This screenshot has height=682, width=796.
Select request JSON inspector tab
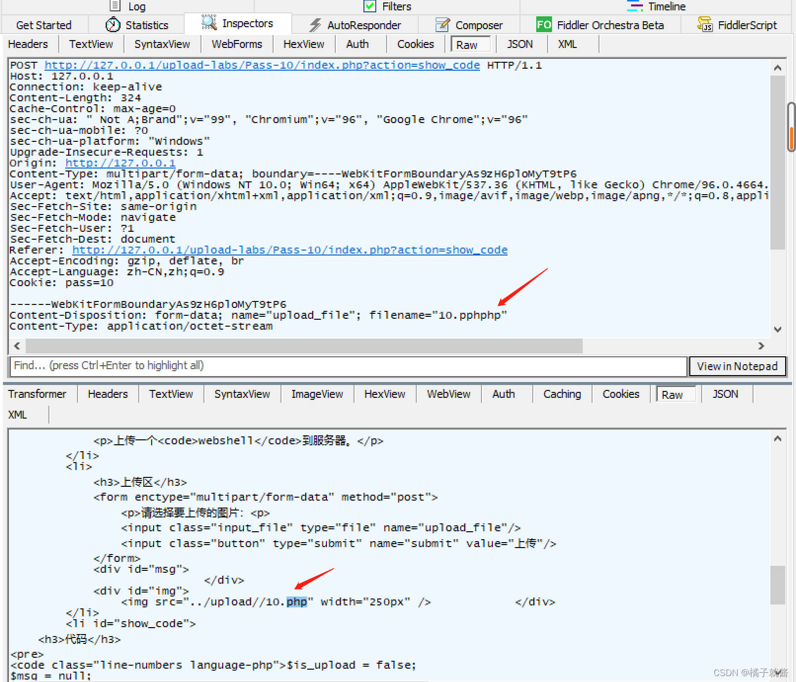pyautogui.click(x=520, y=44)
